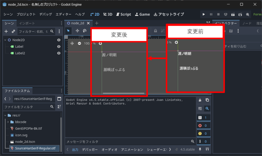Click the Run Current Scene clapperboard icon

click(233, 14)
